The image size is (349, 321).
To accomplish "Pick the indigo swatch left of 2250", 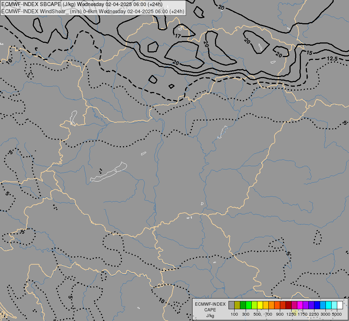I will click(311, 305).
